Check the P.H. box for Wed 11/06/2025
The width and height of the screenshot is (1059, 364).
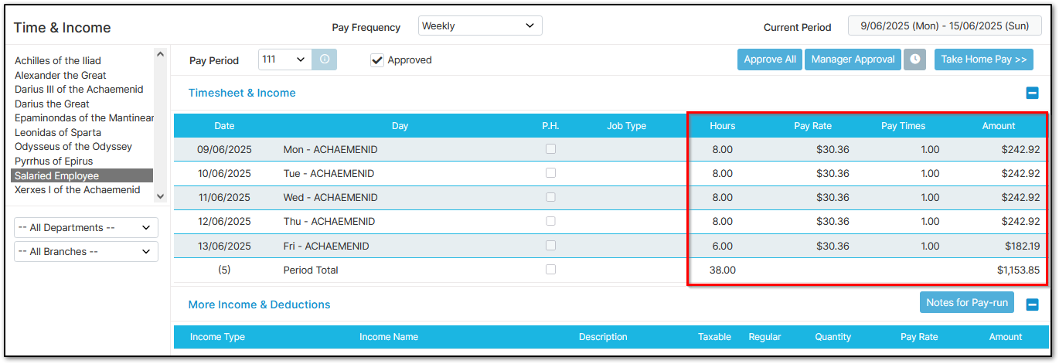(x=550, y=197)
